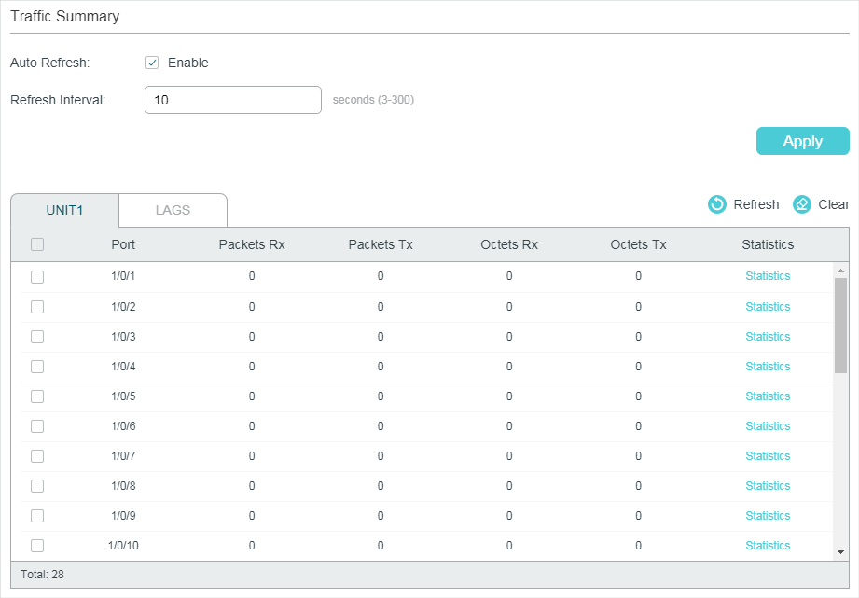
Task: Select checkbox for port 1/0/9
Action: coord(37,516)
